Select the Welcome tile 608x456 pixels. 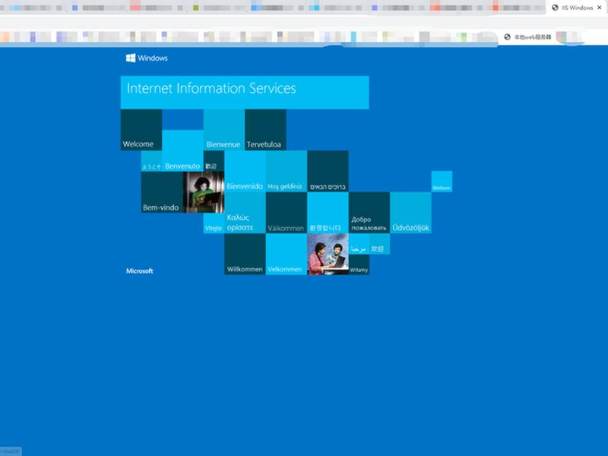pyautogui.click(x=141, y=130)
